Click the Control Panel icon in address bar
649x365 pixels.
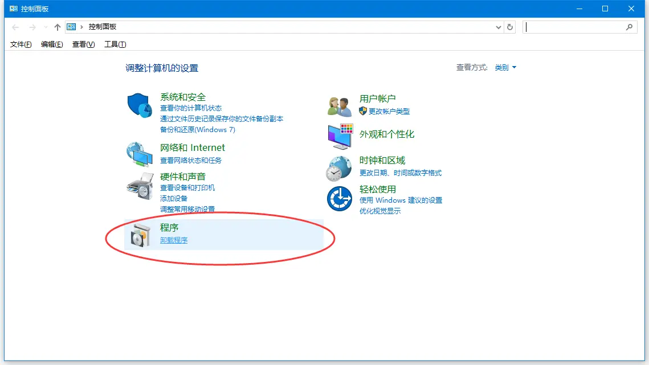[71, 27]
